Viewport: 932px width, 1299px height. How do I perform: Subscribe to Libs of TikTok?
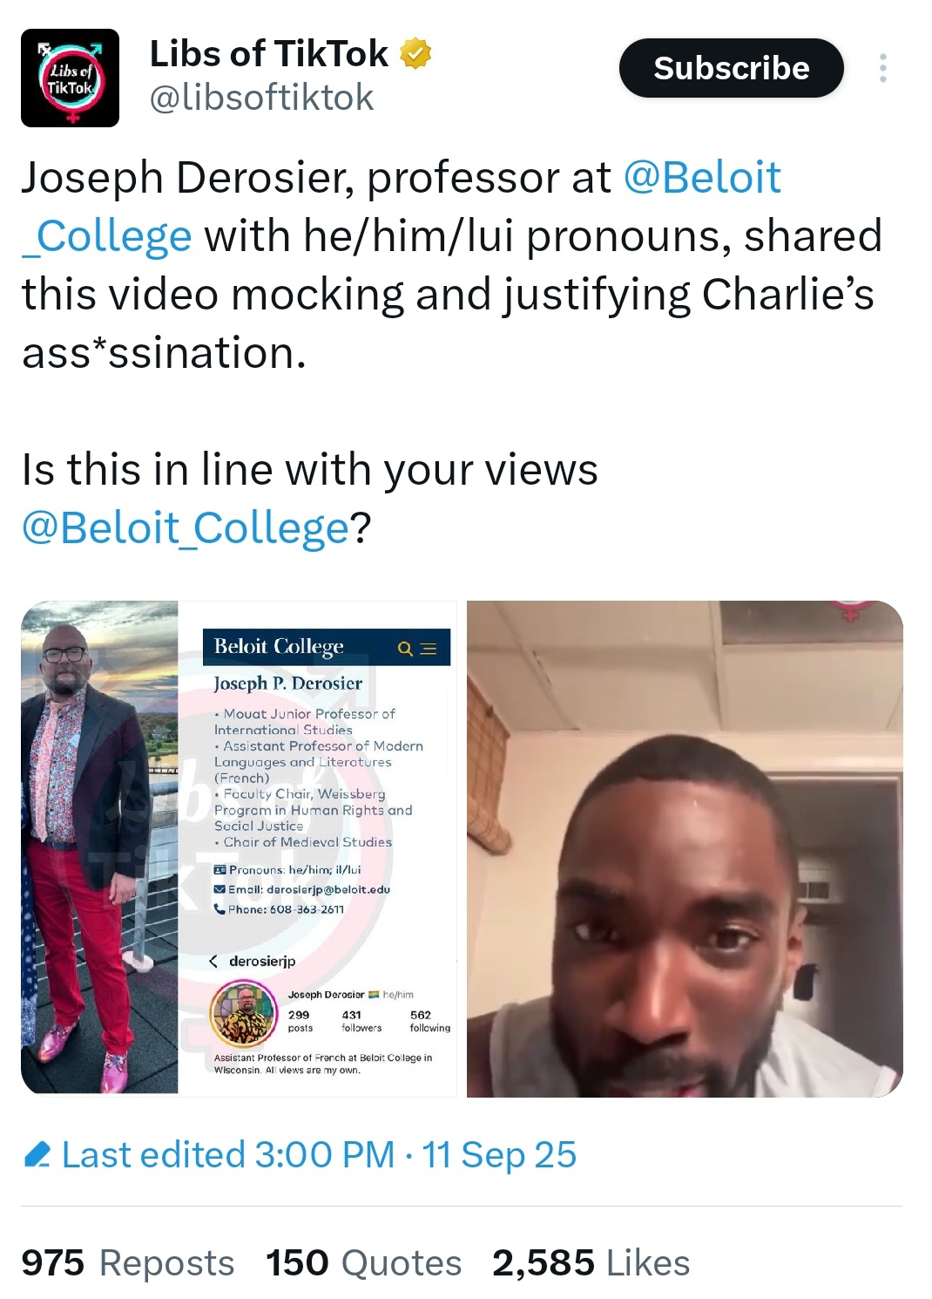click(x=731, y=68)
